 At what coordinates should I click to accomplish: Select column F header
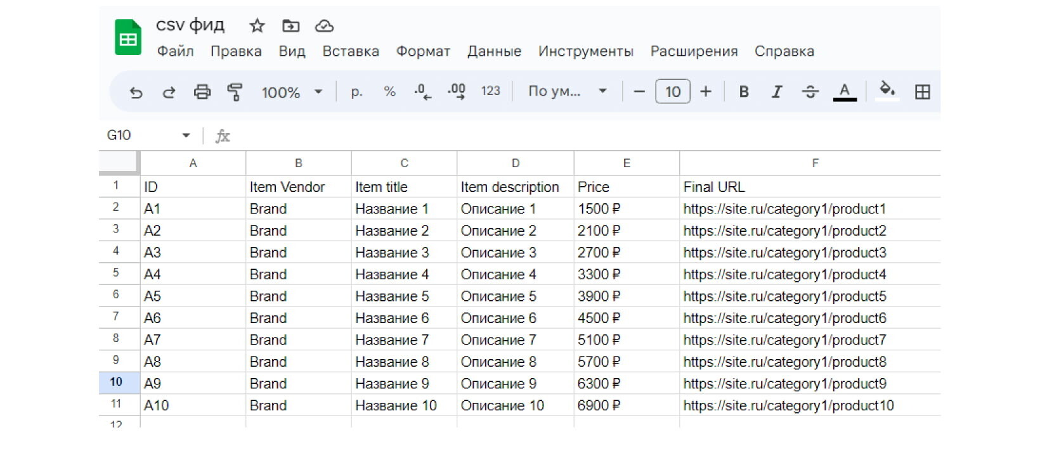point(810,163)
